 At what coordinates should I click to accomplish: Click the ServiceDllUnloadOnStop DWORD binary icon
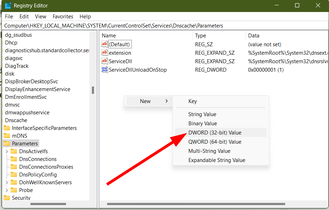point(104,70)
